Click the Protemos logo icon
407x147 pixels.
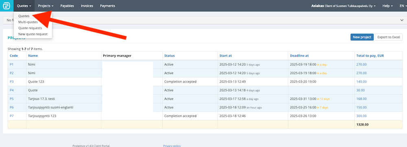[x=7, y=6]
